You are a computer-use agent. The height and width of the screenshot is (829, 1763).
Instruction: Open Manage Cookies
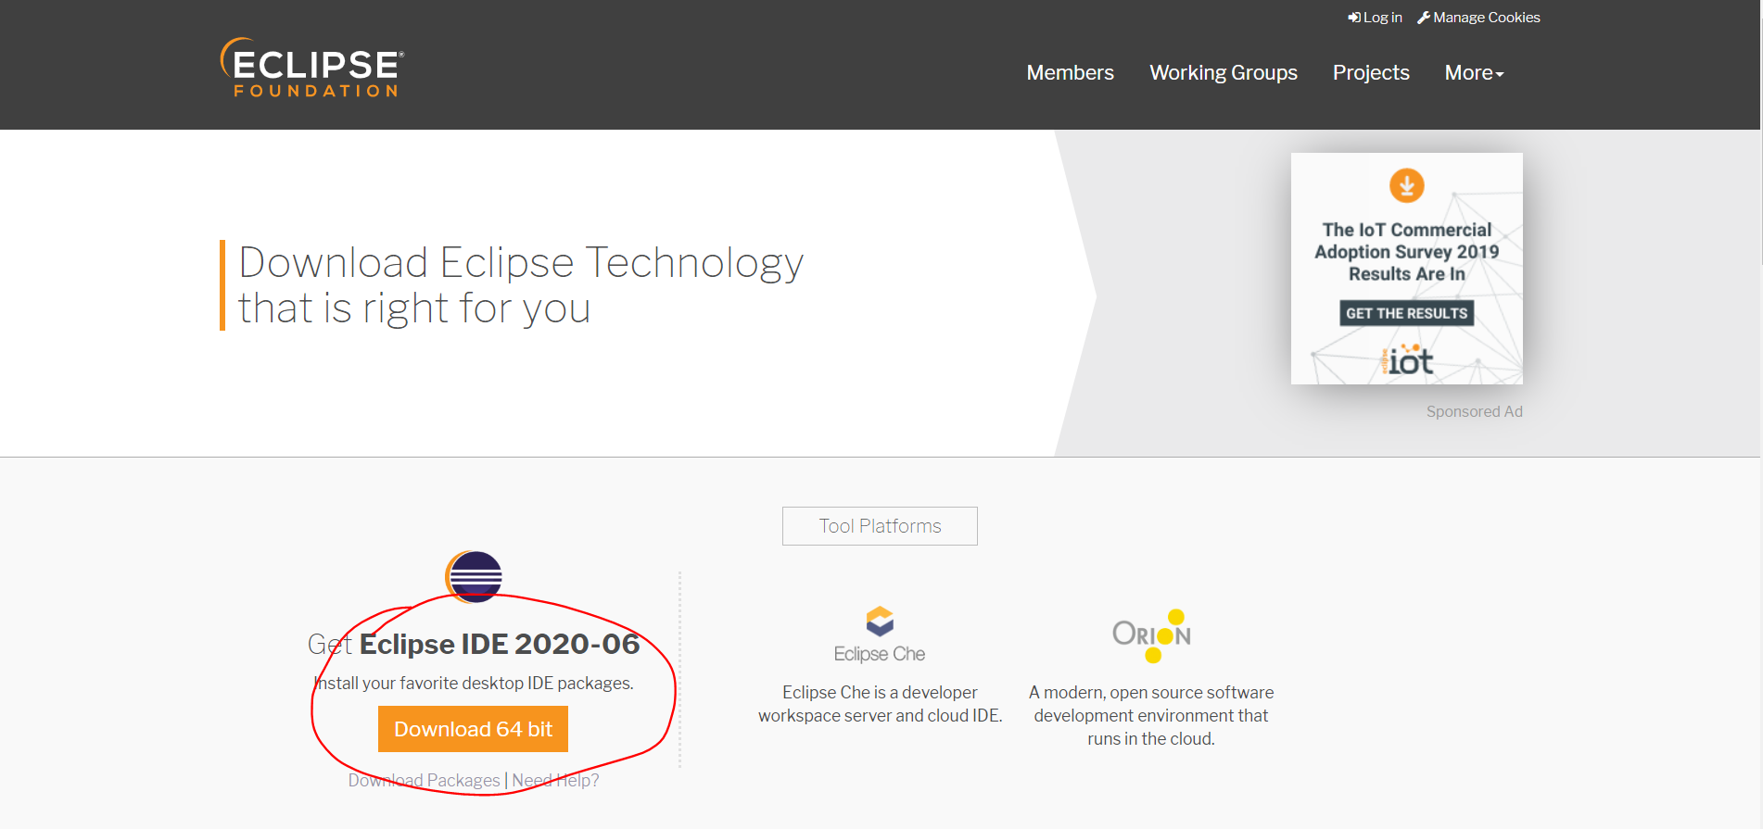1479,18
